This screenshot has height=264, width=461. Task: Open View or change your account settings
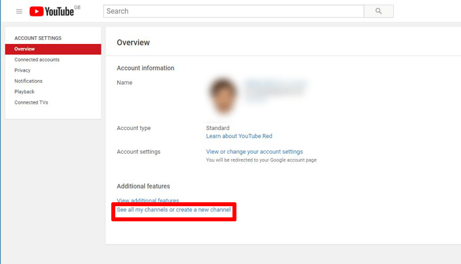pyautogui.click(x=254, y=152)
